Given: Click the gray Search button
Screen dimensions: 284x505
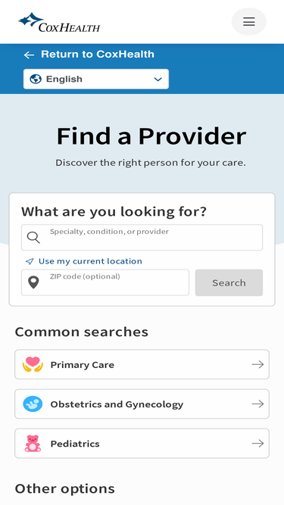Looking at the screenshot, I should click(x=229, y=282).
